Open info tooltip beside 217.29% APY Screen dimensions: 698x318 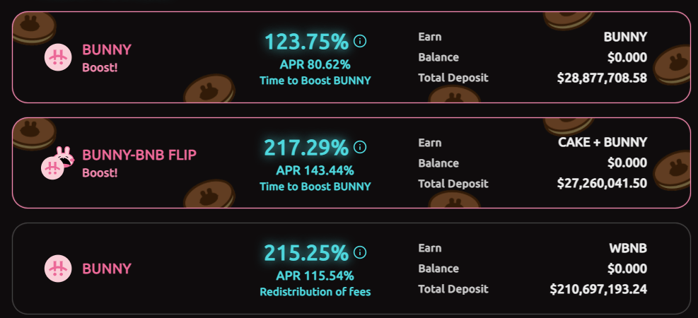360,147
